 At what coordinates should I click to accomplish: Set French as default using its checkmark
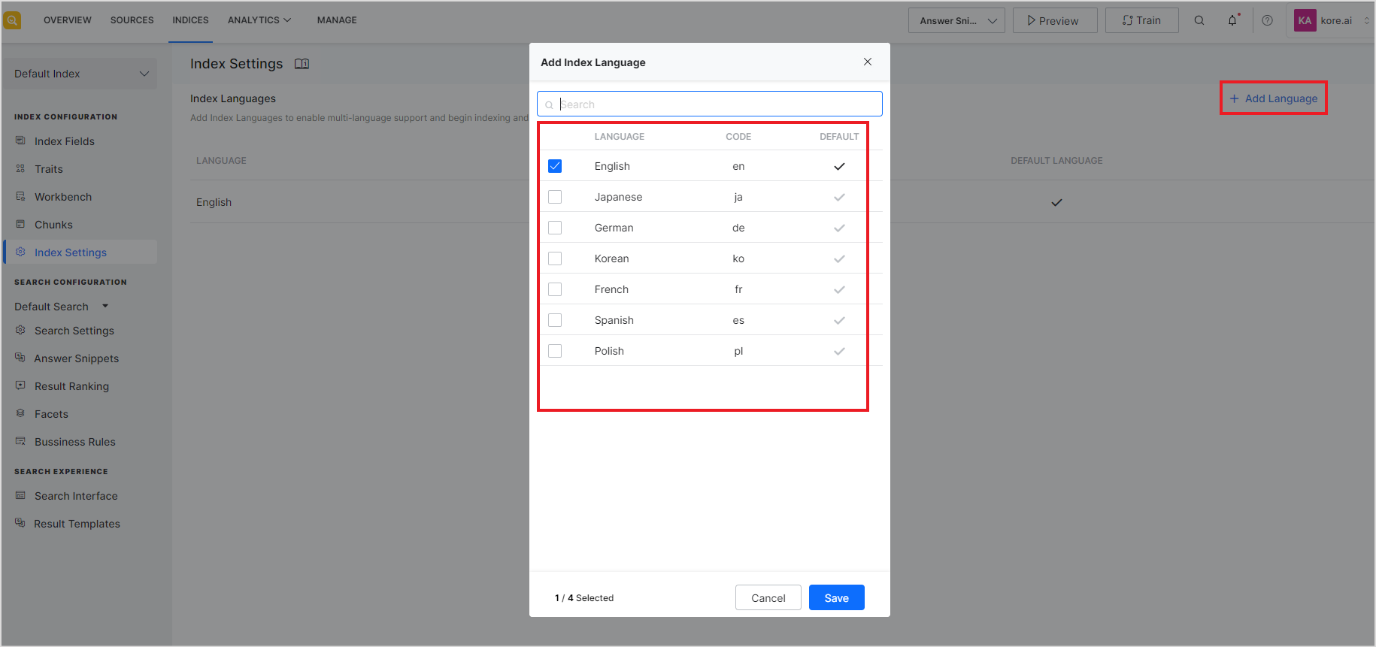pos(839,289)
